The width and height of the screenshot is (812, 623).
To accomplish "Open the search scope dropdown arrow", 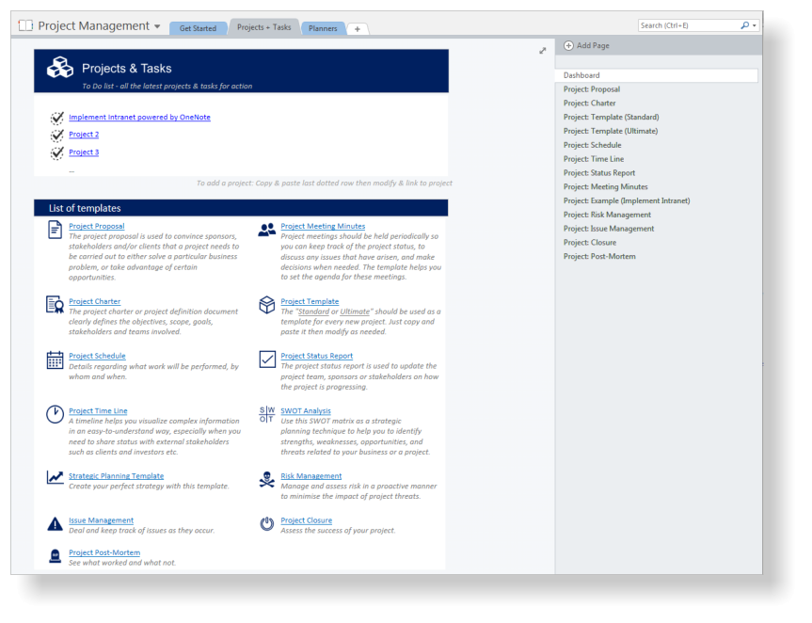I will [753, 25].
